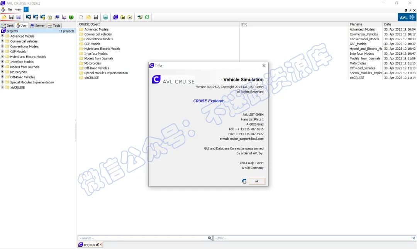Click the Info column header
417x249 pixels.
pos(294,24)
